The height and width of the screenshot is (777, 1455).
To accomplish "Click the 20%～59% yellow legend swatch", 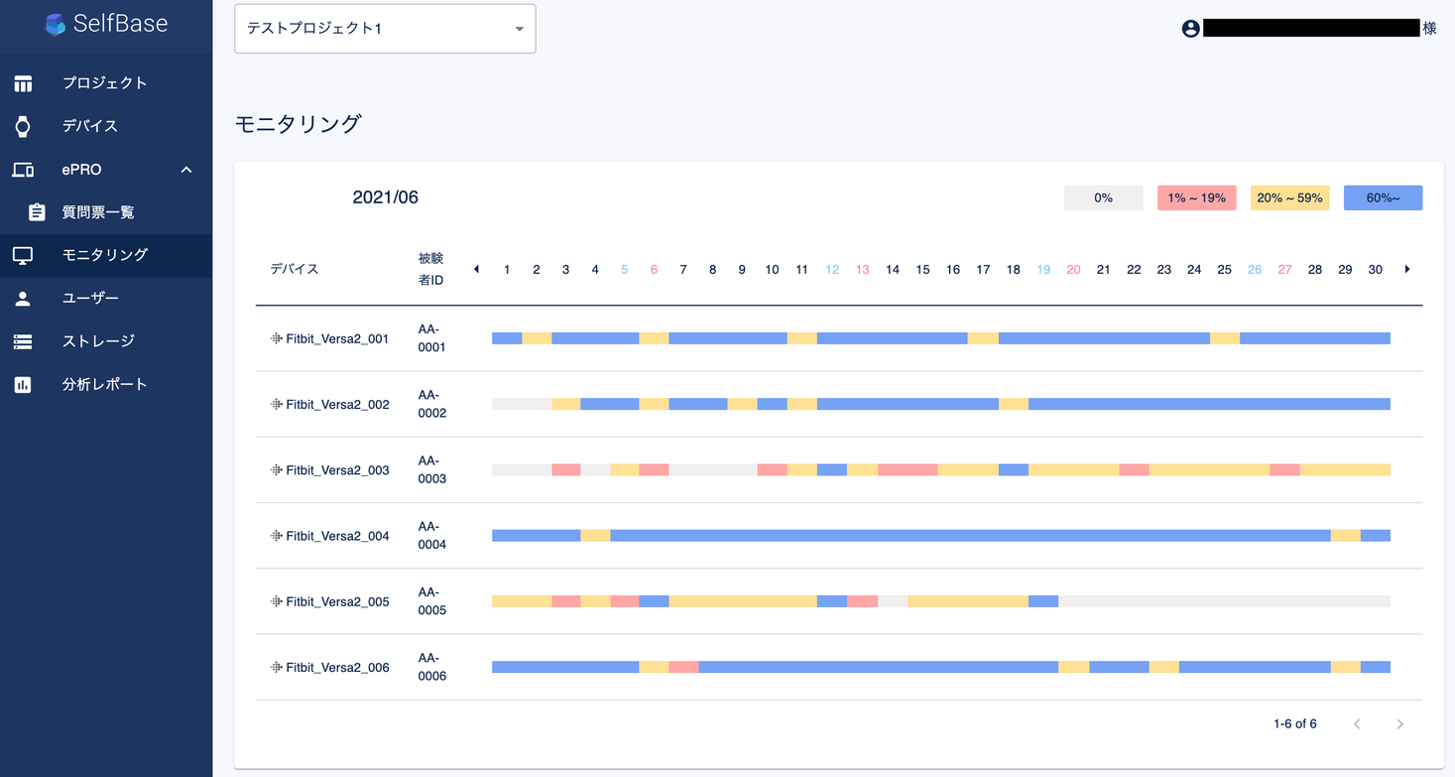I will pos(1289,197).
